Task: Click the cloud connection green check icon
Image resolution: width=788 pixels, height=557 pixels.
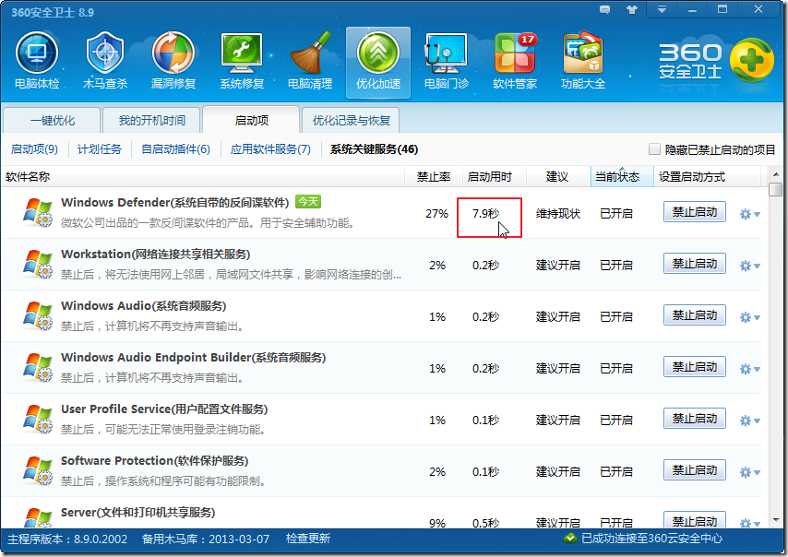Action: click(x=570, y=539)
